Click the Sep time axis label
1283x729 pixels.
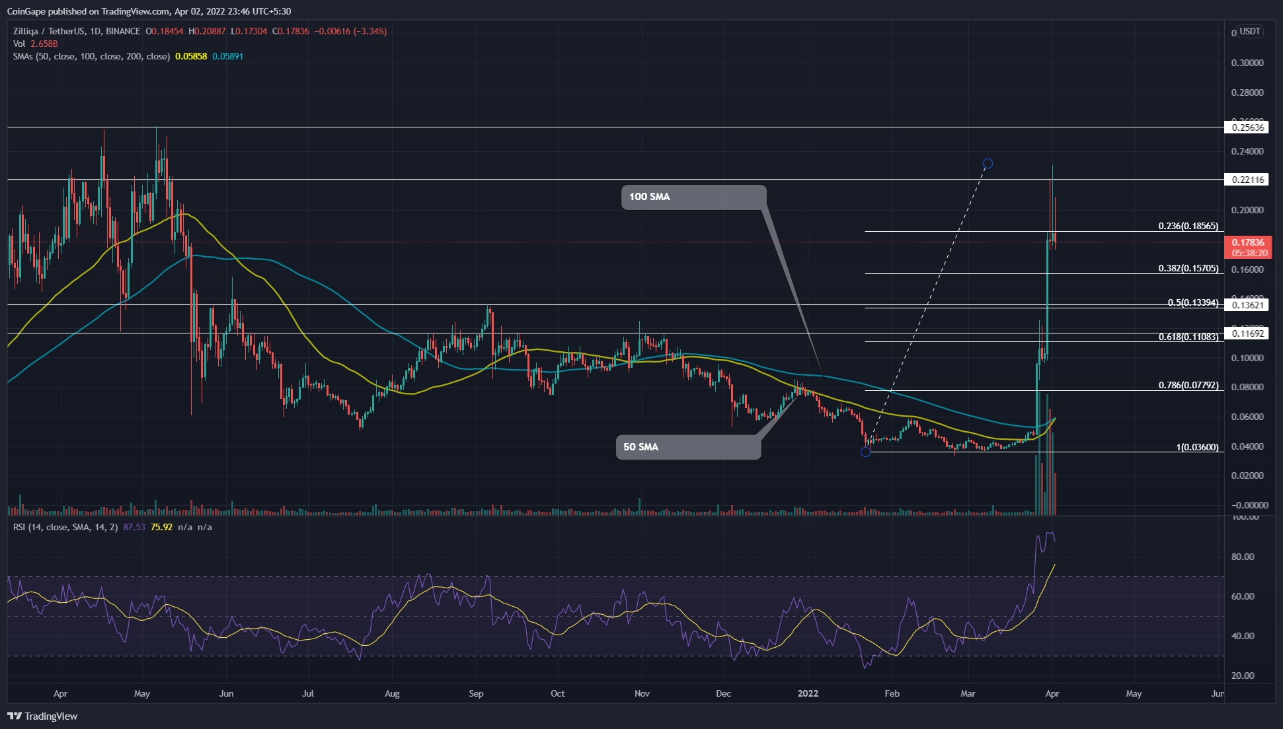(x=476, y=693)
